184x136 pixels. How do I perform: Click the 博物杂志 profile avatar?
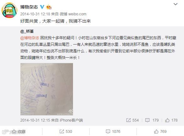click(9, 10)
